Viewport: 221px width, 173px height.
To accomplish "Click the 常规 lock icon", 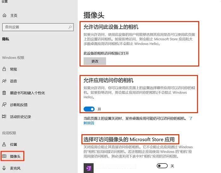I will click(4, 69).
